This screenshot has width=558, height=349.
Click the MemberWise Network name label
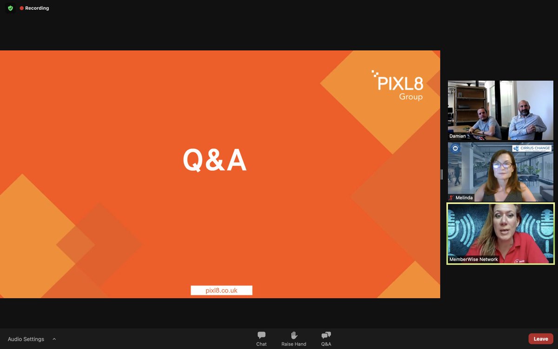pyautogui.click(x=473, y=259)
